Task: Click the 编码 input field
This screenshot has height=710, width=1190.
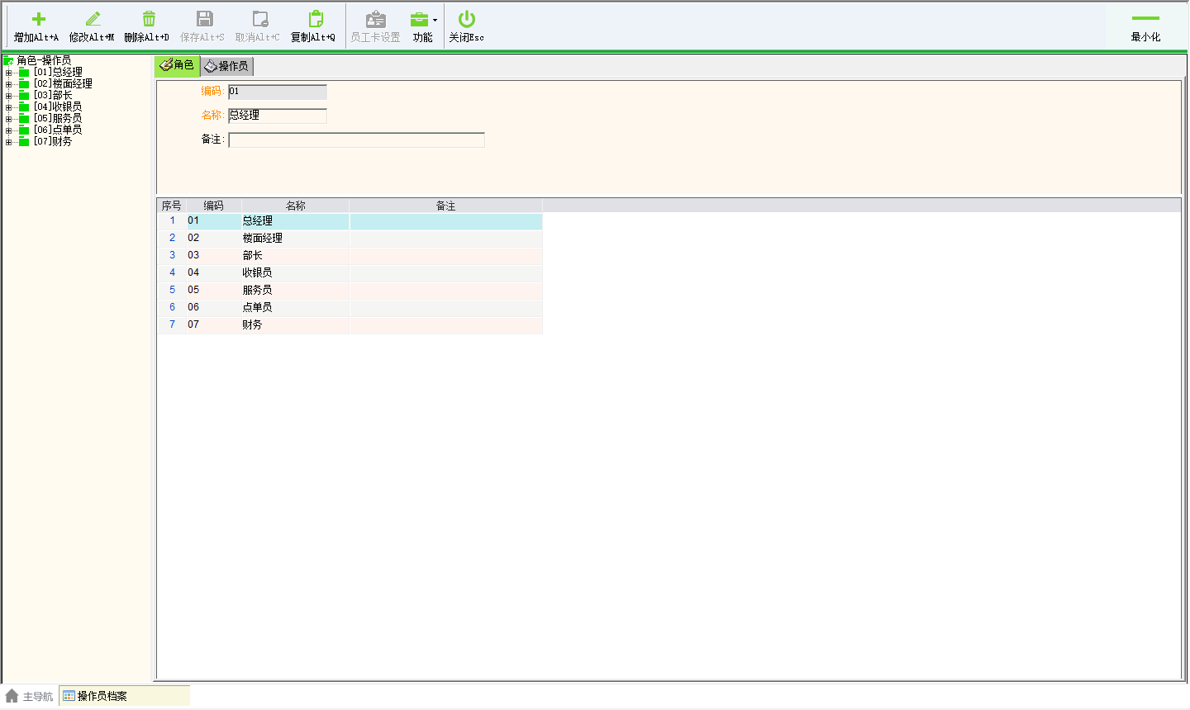Action: [278, 92]
